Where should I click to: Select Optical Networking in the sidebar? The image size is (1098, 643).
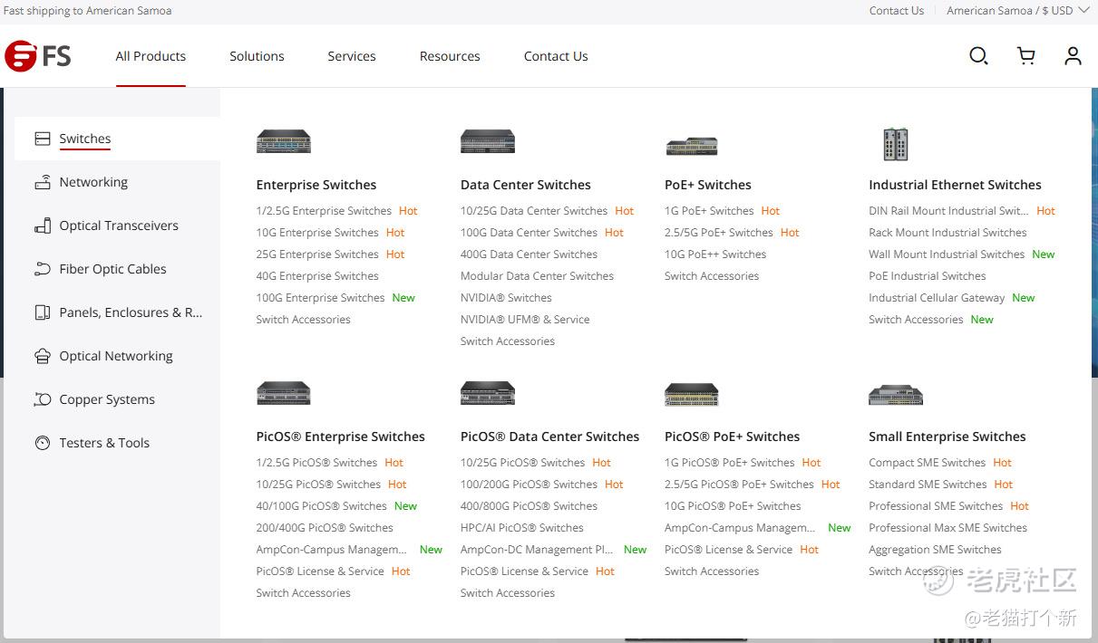[x=116, y=356]
